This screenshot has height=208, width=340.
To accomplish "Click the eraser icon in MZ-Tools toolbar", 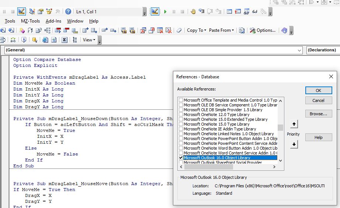I will pos(179,30).
